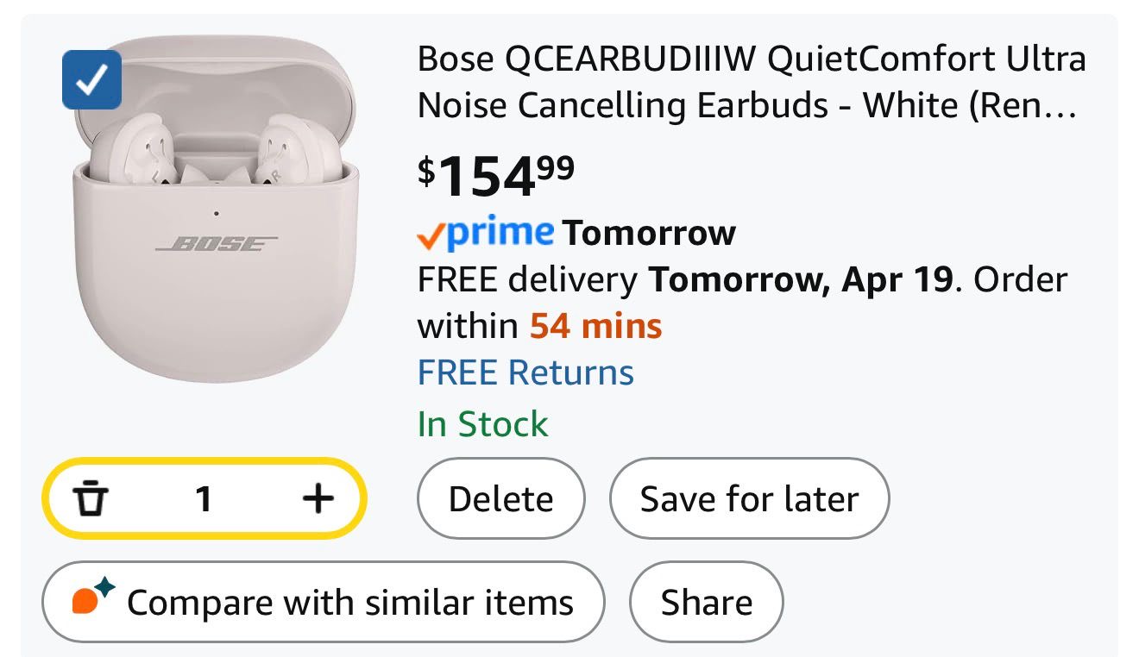This screenshot has width=1139, height=657.
Task: Click the green In Stock label
Action: (x=482, y=424)
